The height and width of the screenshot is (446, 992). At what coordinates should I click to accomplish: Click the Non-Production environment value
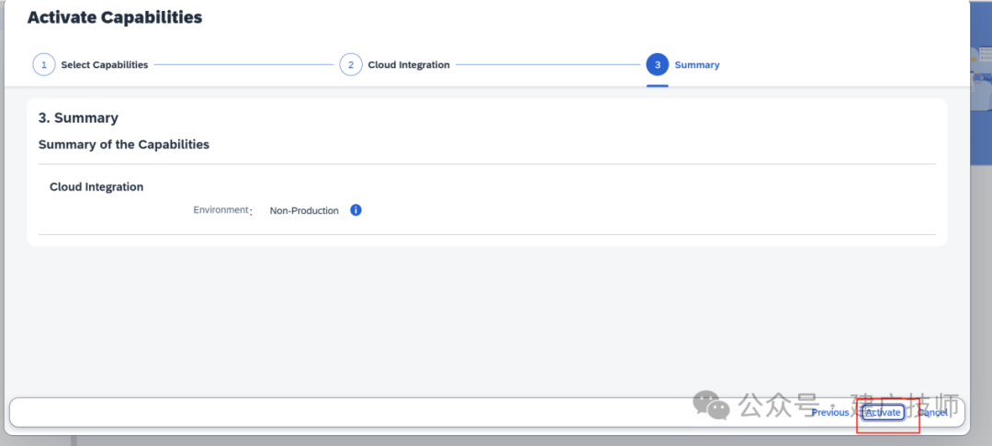pyautogui.click(x=304, y=210)
